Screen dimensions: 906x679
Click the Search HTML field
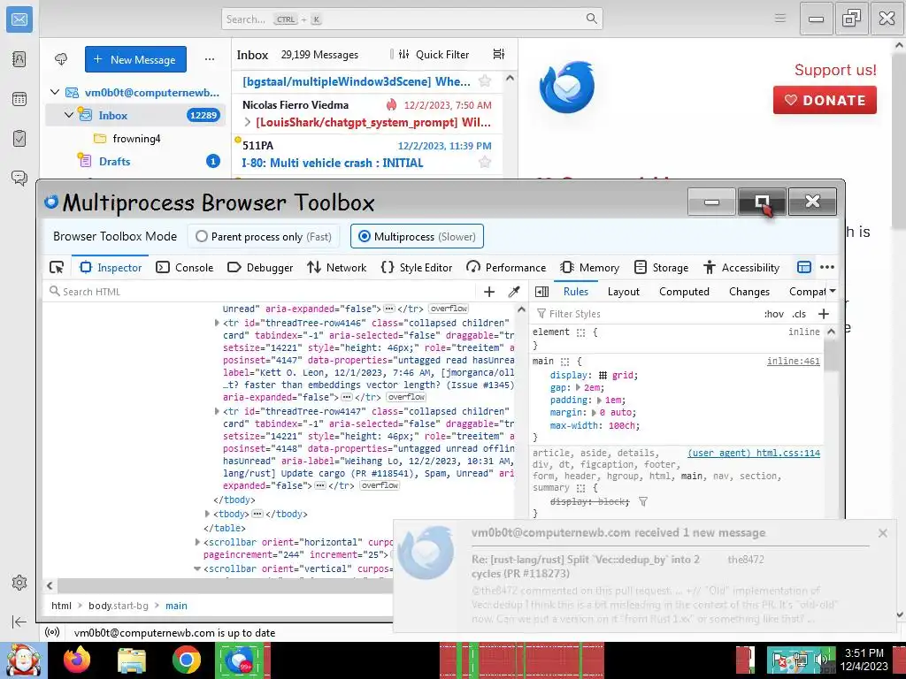point(260,292)
